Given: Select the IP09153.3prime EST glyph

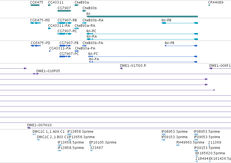Looking at the screenshot, I should tap(163, 140).
